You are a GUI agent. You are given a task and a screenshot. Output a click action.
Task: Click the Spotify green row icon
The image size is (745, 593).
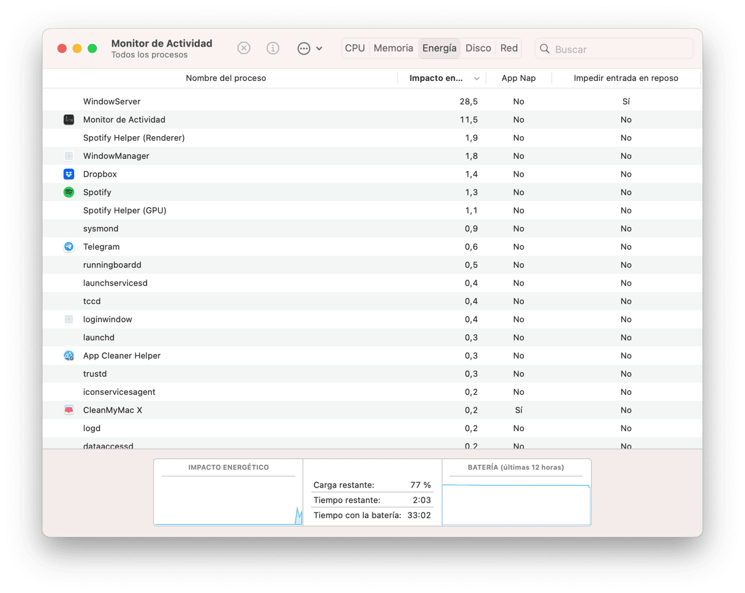pyautogui.click(x=69, y=192)
